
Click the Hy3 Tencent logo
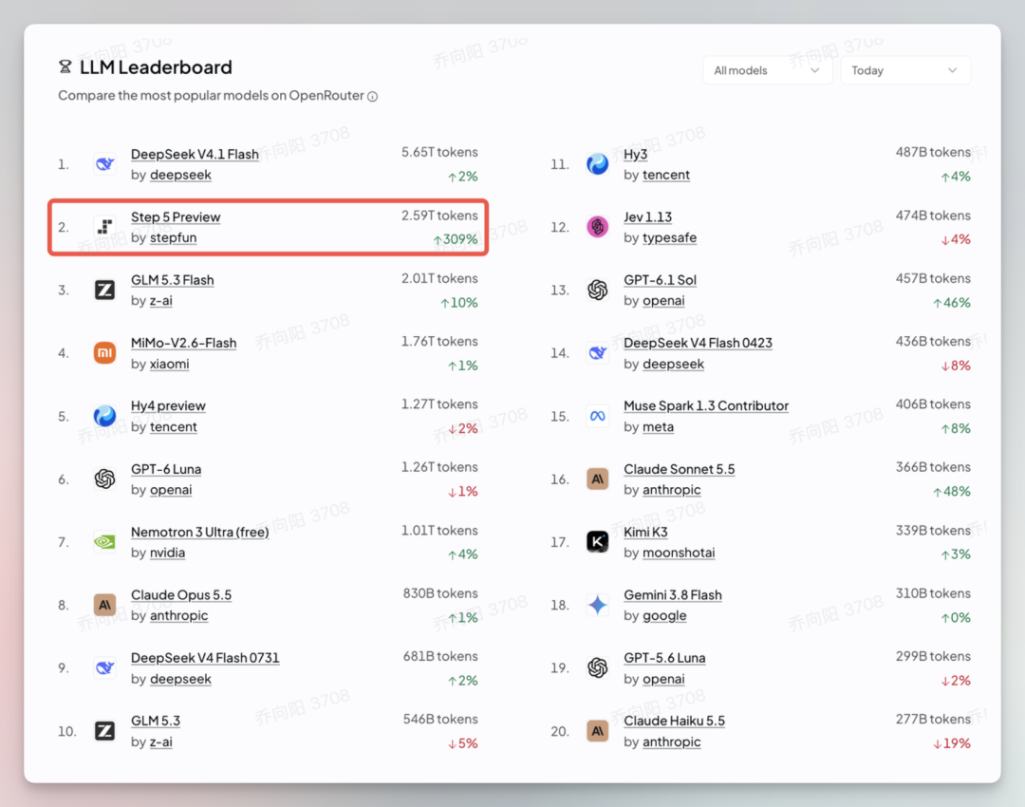[598, 163]
